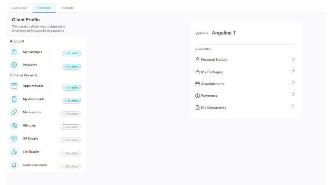Viewport: 329px width, 185px height.
Task: Click the GP Details stethoscope icon
Action: [x=14, y=139]
